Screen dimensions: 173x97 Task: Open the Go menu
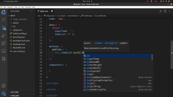(19, 7)
